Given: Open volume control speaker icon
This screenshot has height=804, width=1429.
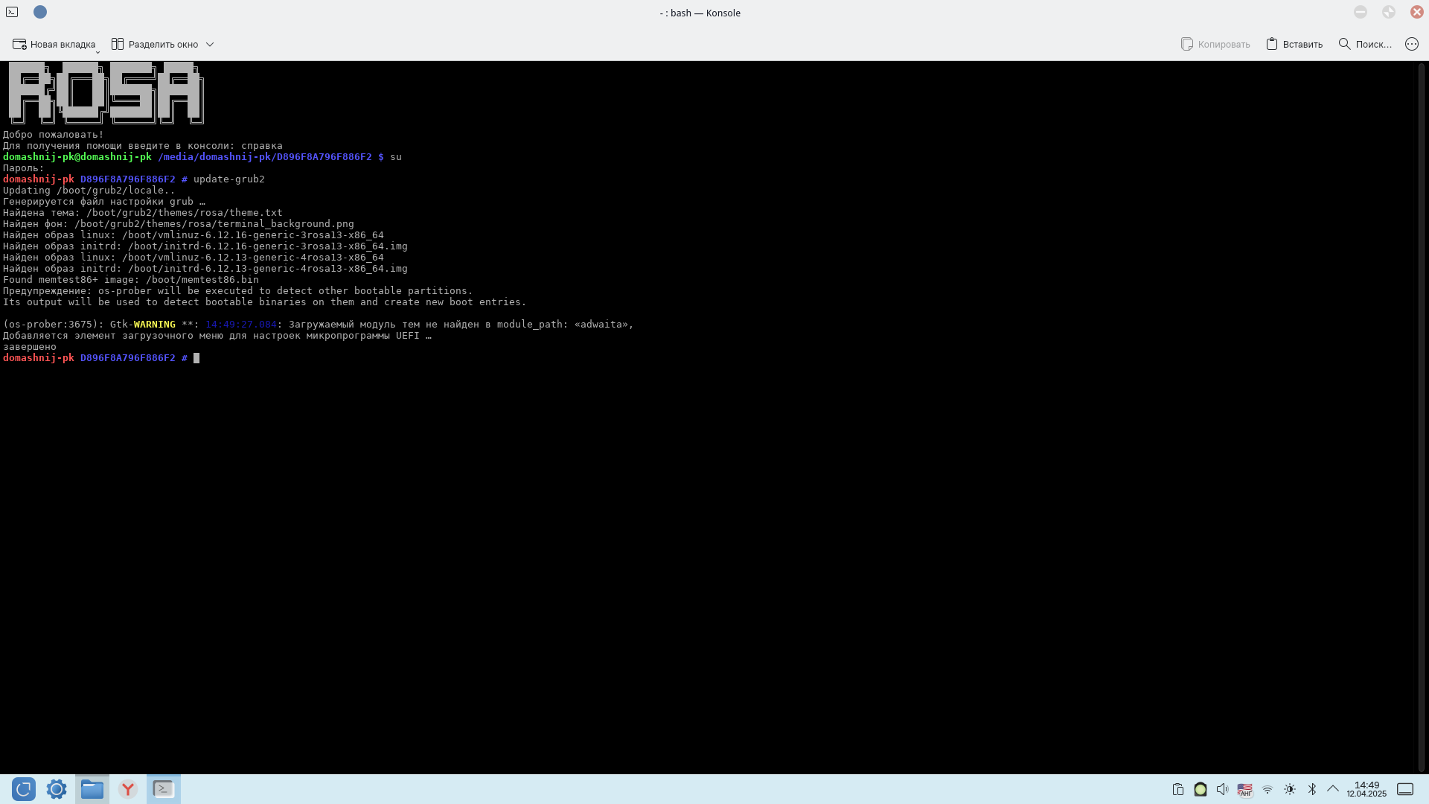Looking at the screenshot, I should (x=1222, y=789).
